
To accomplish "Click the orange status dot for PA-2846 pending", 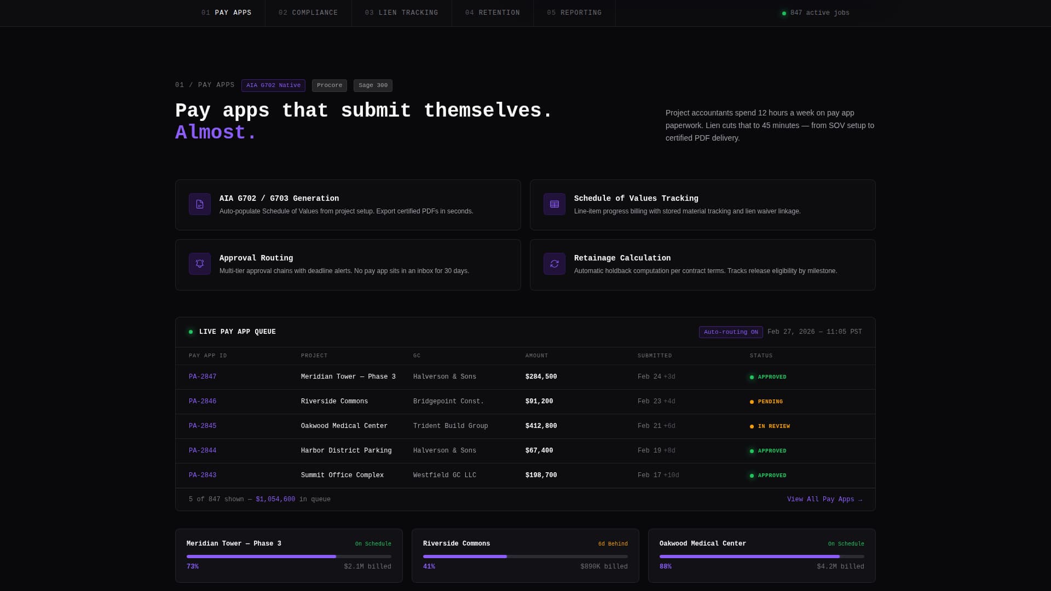I will (x=752, y=402).
